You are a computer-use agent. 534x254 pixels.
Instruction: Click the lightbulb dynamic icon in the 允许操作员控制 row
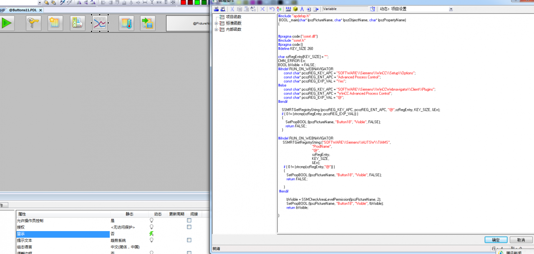click(x=151, y=221)
